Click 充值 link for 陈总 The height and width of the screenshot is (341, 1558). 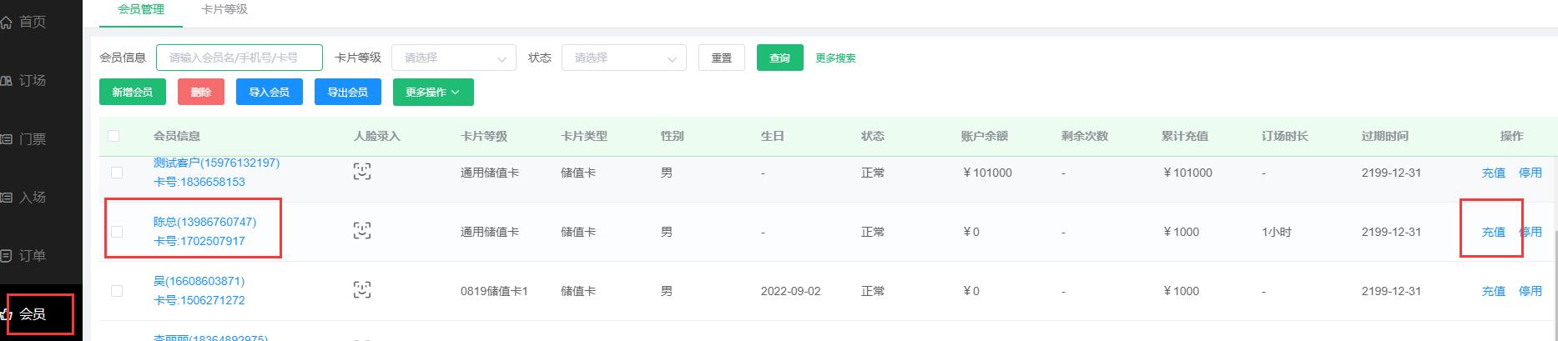tap(1493, 232)
